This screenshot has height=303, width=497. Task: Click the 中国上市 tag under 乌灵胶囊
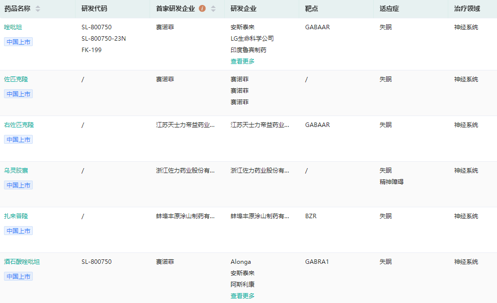point(19,185)
